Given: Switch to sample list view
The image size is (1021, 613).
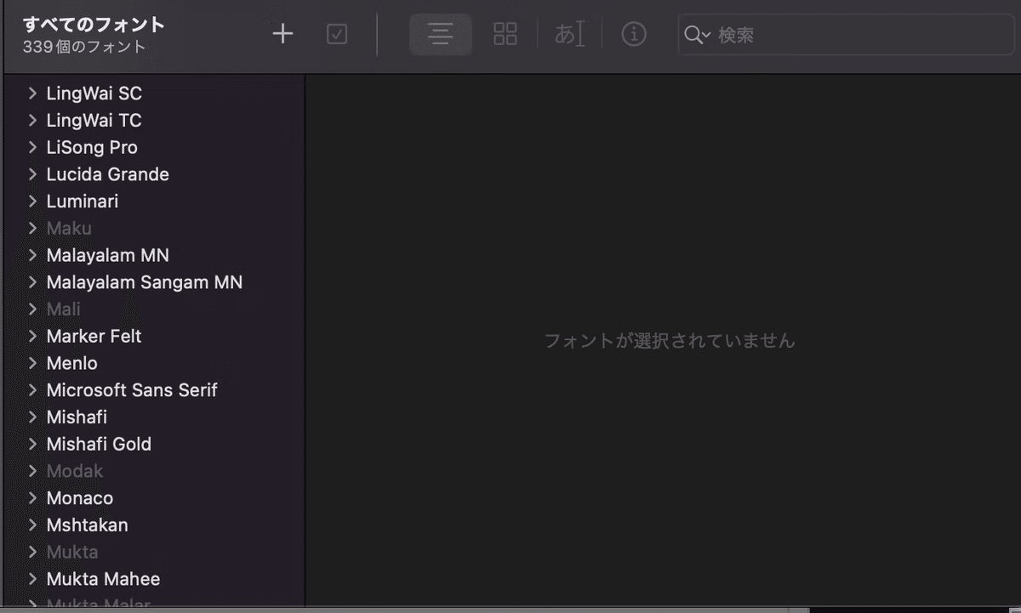Looking at the screenshot, I should pyautogui.click(x=440, y=34).
